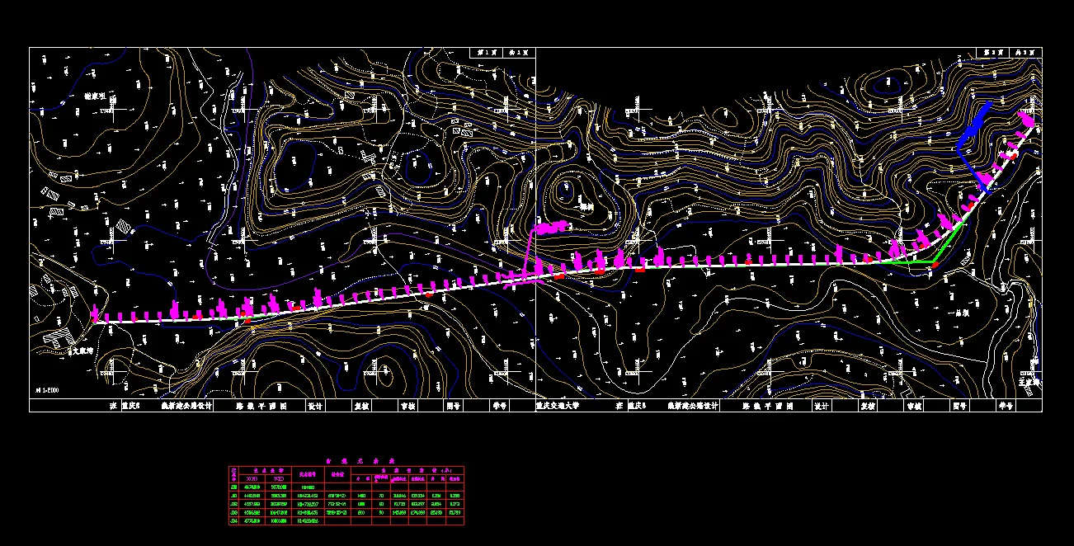Screen dimensions: 1074x546
Task: Click the magenta title above the curve table
Action: coord(360,461)
